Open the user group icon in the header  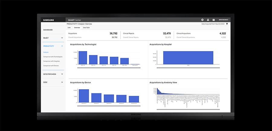coord(208,20)
